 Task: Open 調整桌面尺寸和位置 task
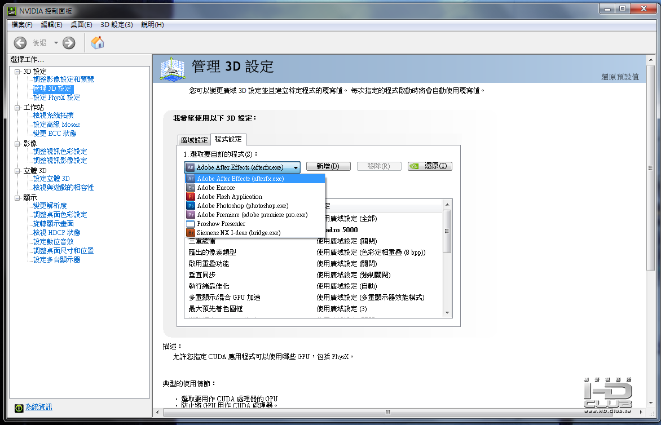point(64,251)
